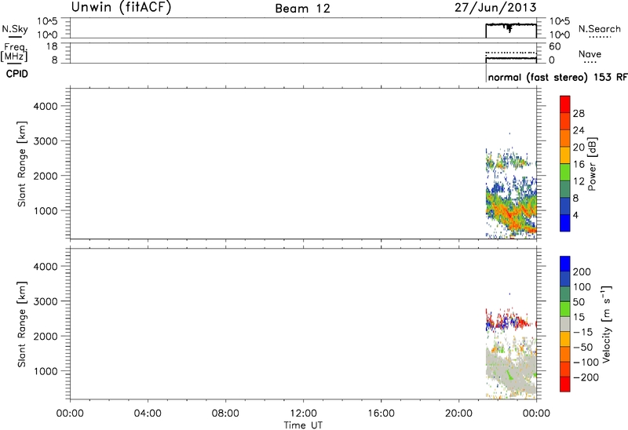
Task: Click the bottom red swatch on Velocity colorbar
Action: pos(564,384)
